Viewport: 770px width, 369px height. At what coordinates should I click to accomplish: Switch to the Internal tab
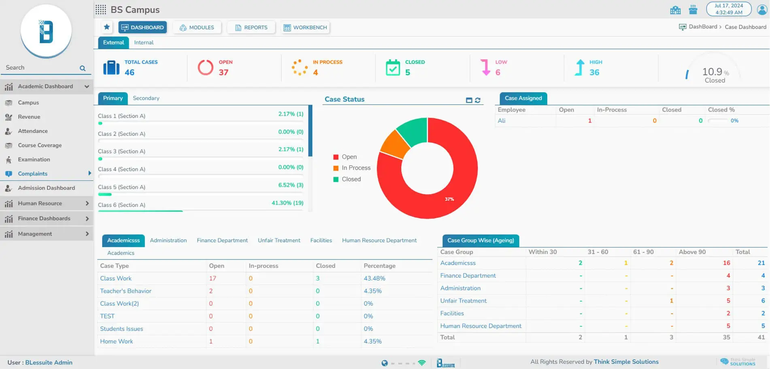tap(144, 42)
